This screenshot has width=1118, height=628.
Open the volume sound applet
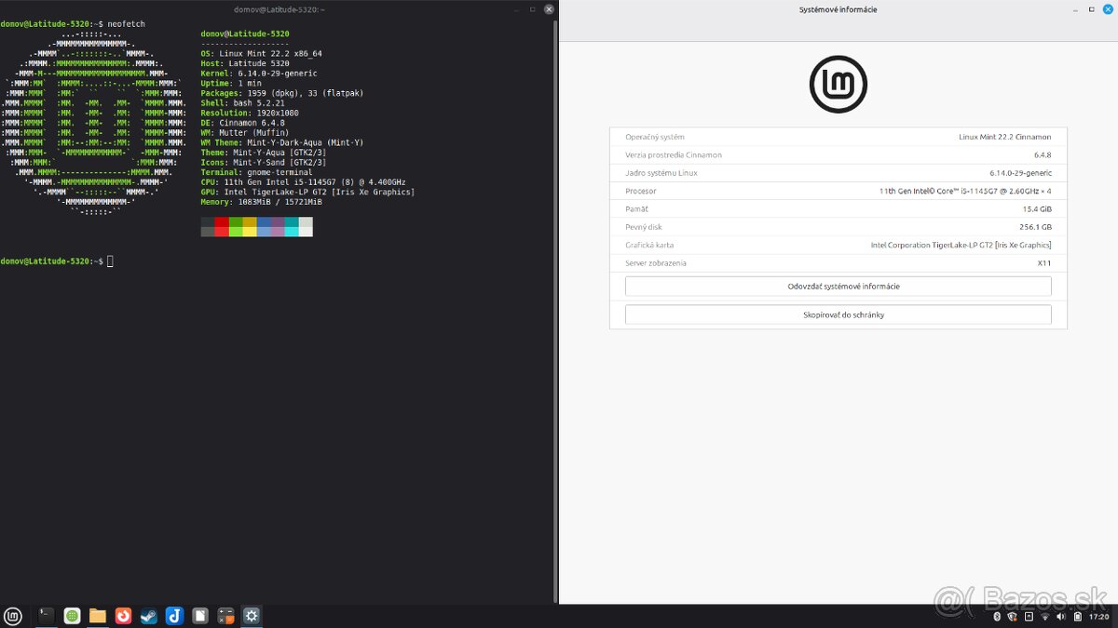[x=1060, y=617]
